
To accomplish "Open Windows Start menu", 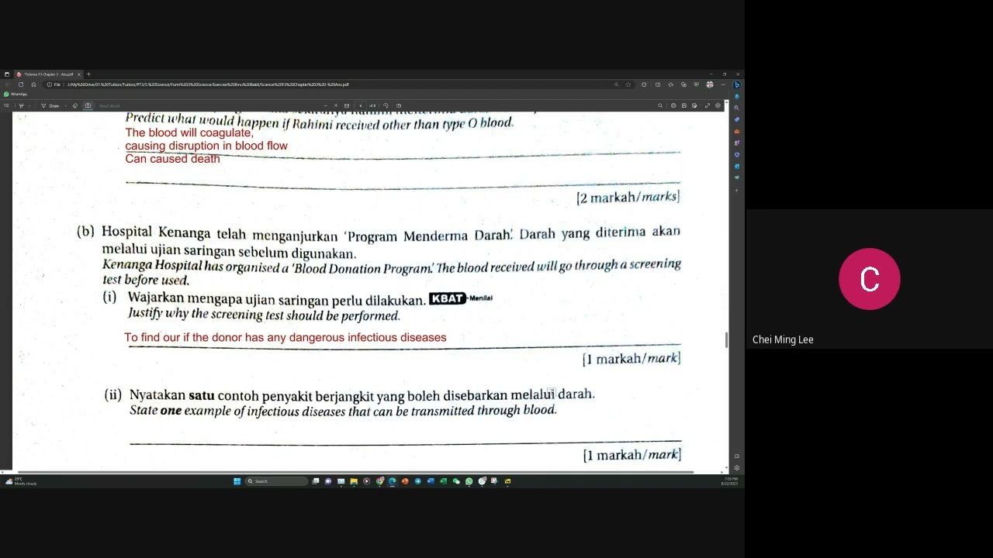I will [237, 481].
